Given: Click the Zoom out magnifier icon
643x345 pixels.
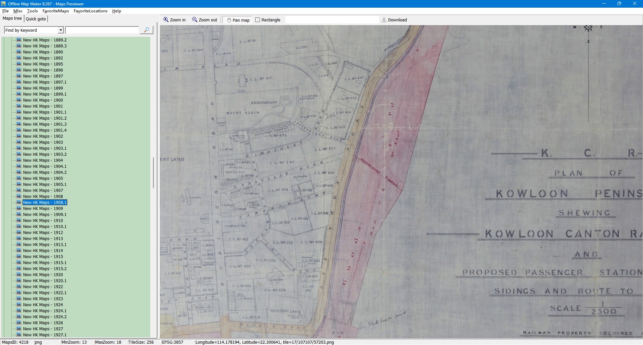Looking at the screenshot, I should coord(195,20).
